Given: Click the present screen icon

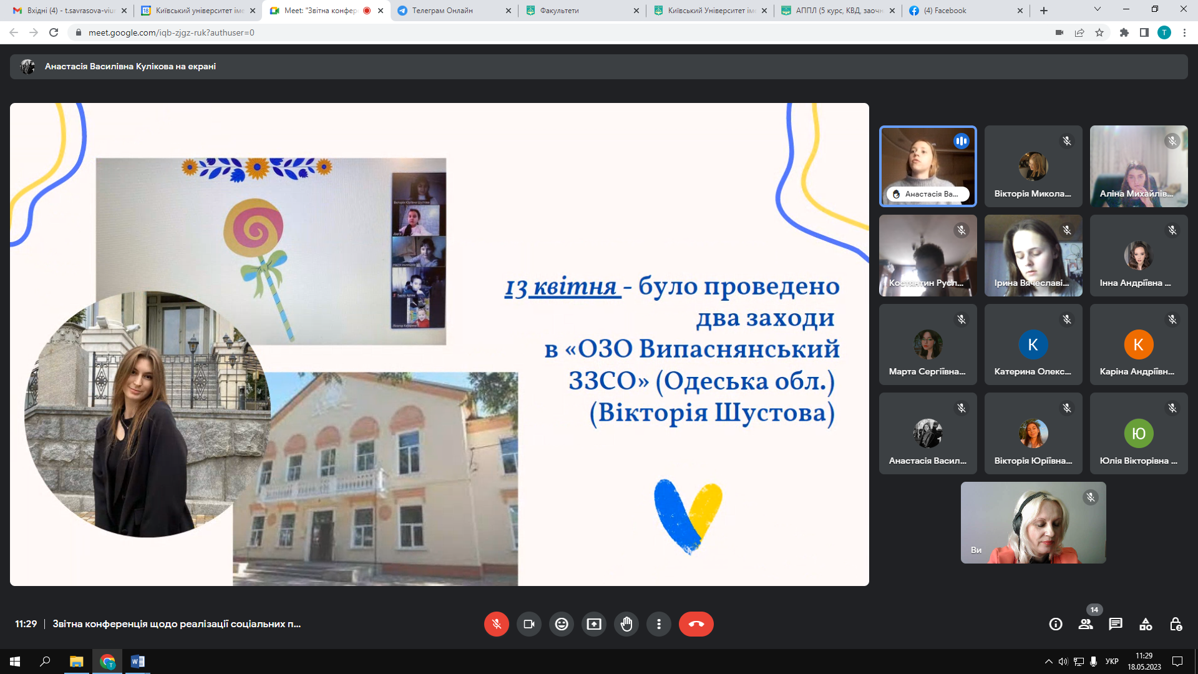Looking at the screenshot, I should click(594, 624).
